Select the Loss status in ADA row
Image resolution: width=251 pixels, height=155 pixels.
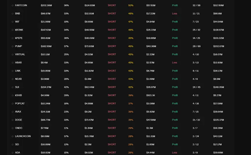(x=174, y=153)
